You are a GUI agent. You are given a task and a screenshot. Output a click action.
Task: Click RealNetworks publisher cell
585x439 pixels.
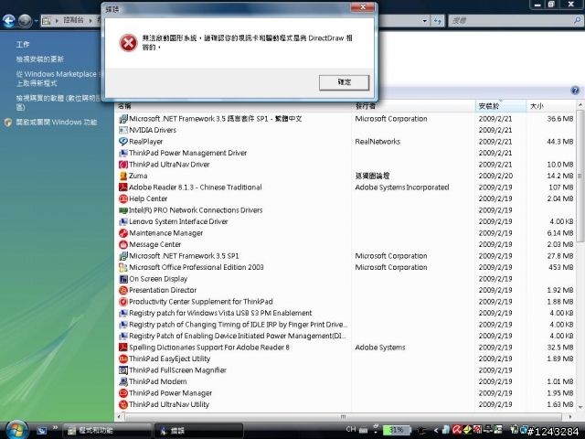[x=378, y=142]
